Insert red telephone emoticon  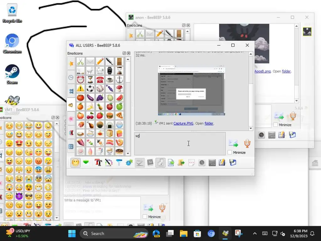(x=100, y=79)
